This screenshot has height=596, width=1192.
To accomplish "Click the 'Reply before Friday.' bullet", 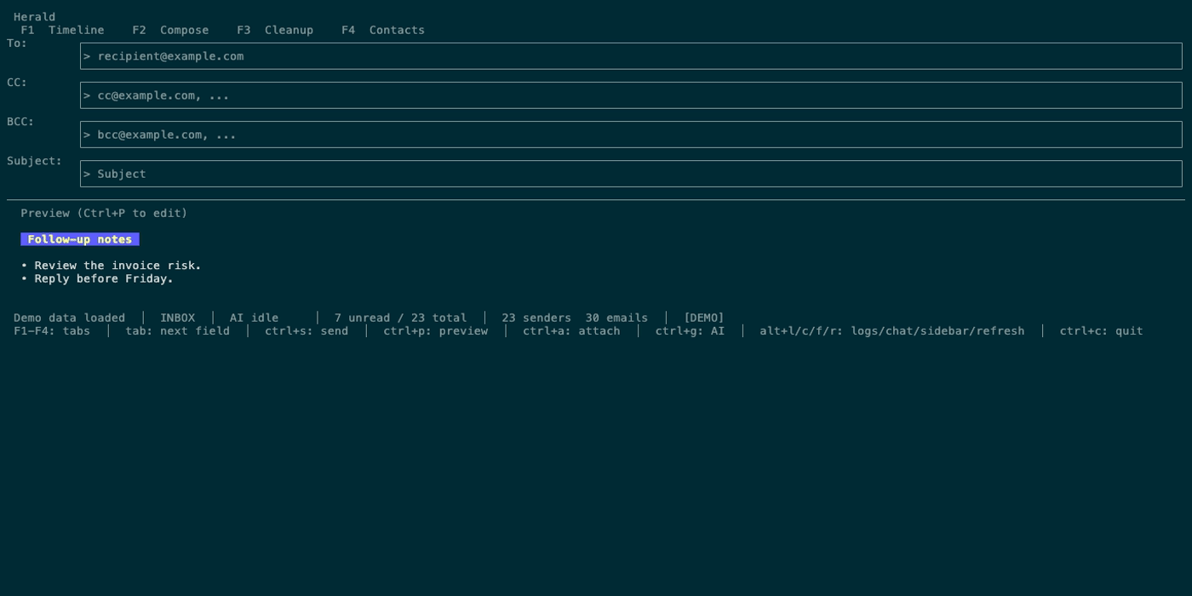I will pos(97,278).
